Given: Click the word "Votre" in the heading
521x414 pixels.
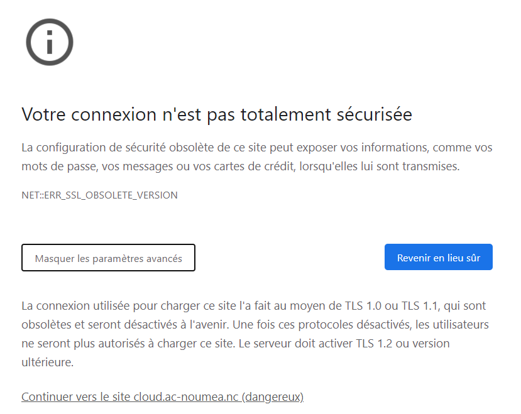Looking at the screenshot, I should click(44, 114).
